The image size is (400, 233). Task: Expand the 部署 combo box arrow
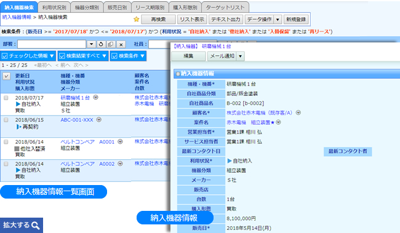91,44
